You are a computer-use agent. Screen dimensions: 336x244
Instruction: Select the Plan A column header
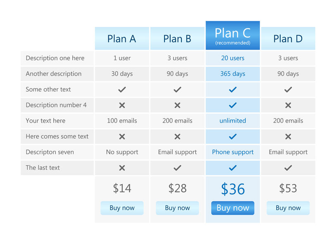point(122,39)
